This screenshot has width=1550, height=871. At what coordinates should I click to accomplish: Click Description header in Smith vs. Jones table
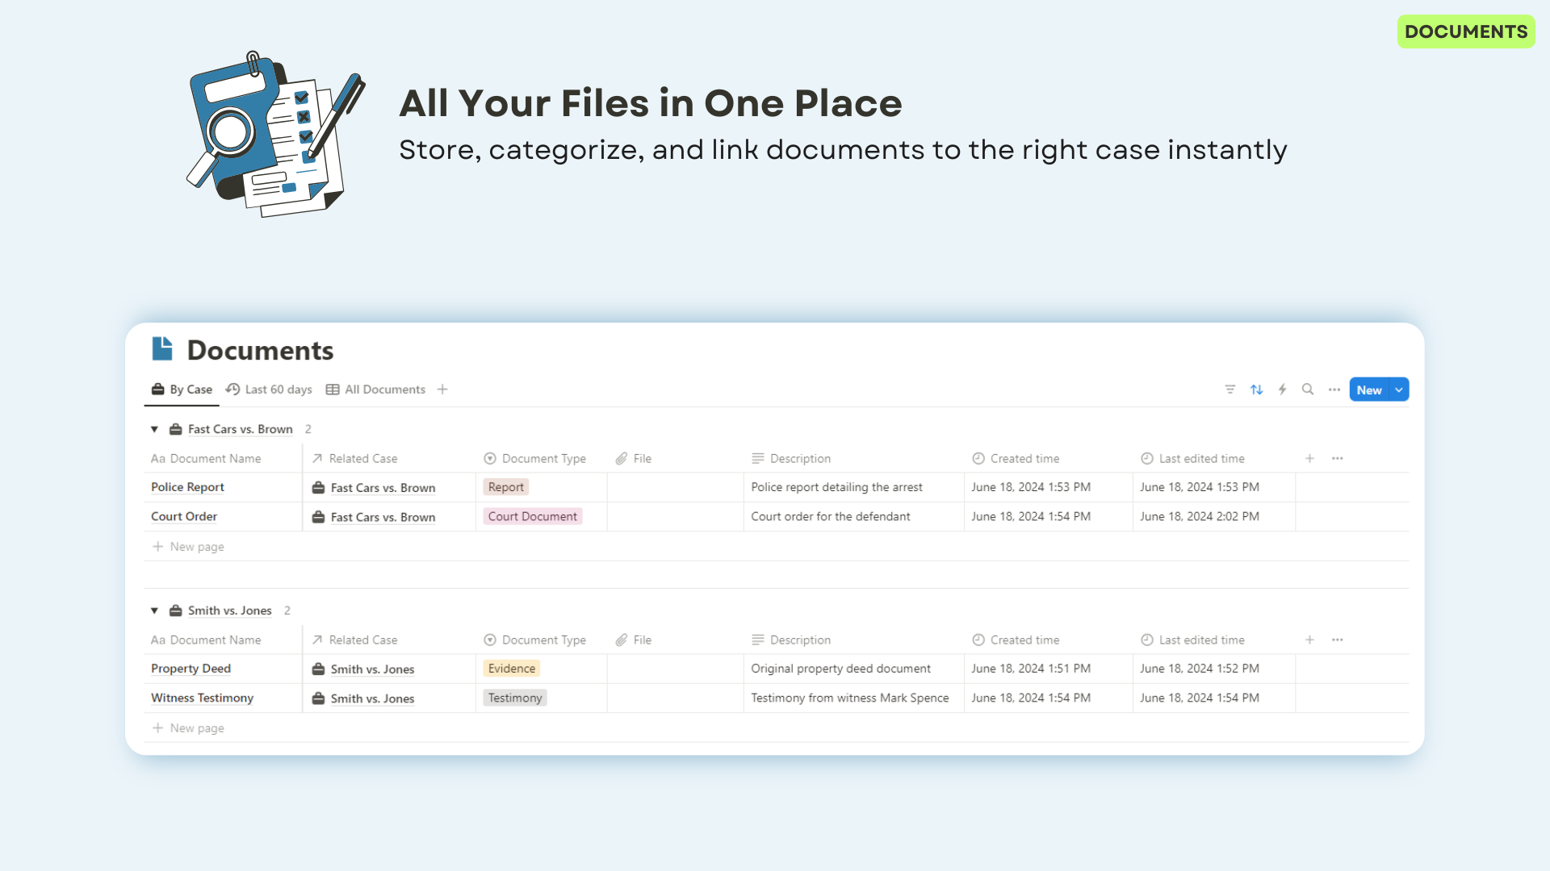[791, 640]
